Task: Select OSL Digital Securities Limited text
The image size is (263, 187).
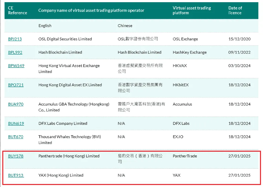Action: pos(65,39)
